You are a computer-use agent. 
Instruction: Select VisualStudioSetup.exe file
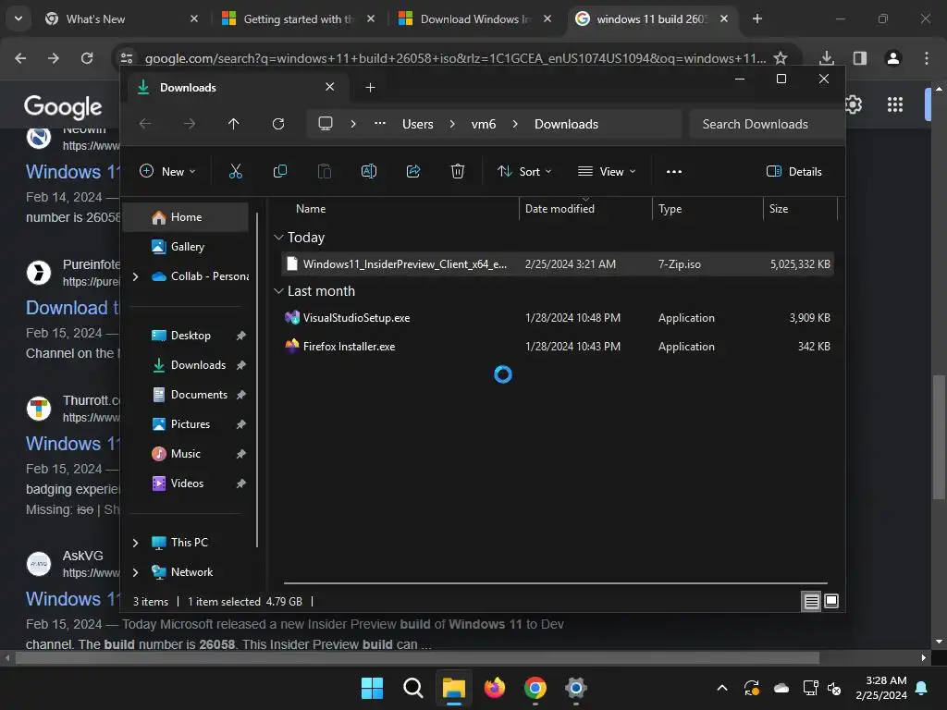point(558,318)
